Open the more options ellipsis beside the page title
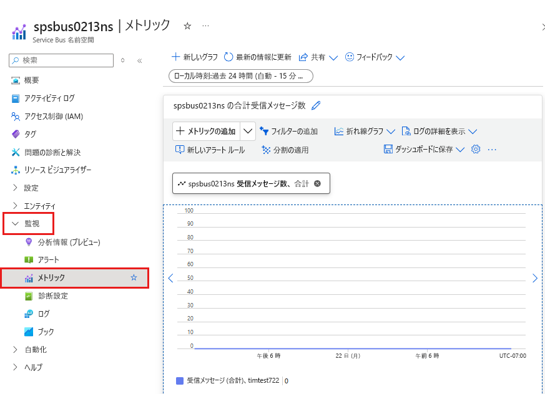545x394 pixels. pos(206,26)
